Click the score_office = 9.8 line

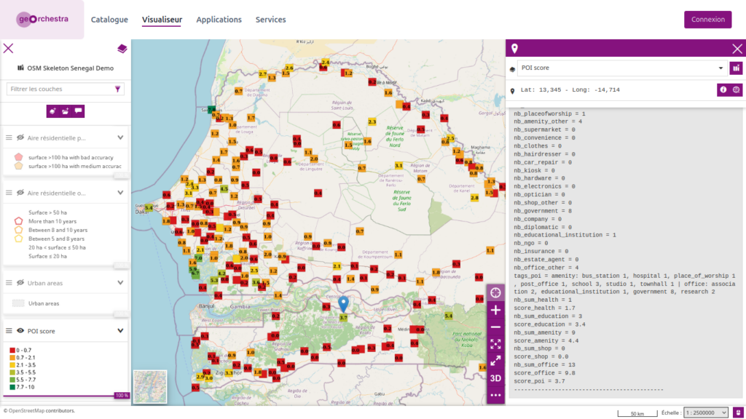[x=544, y=373]
